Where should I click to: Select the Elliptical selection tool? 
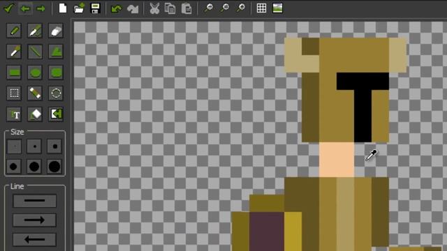(56, 93)
